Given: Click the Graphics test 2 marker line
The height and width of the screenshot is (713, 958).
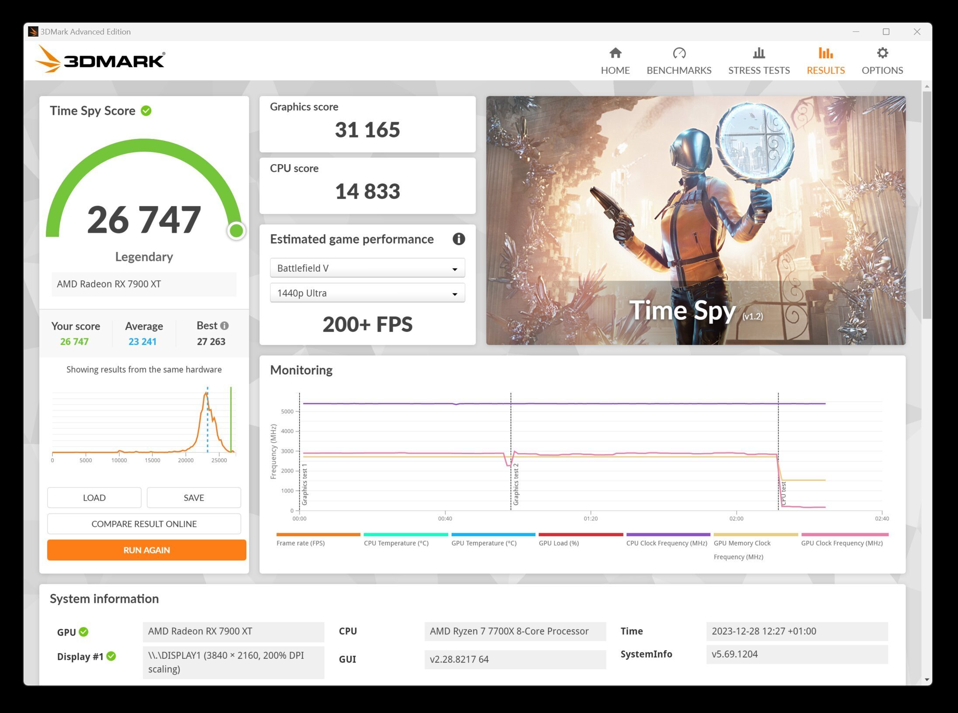Looking at the screenshot, I should tap(511, 451).
